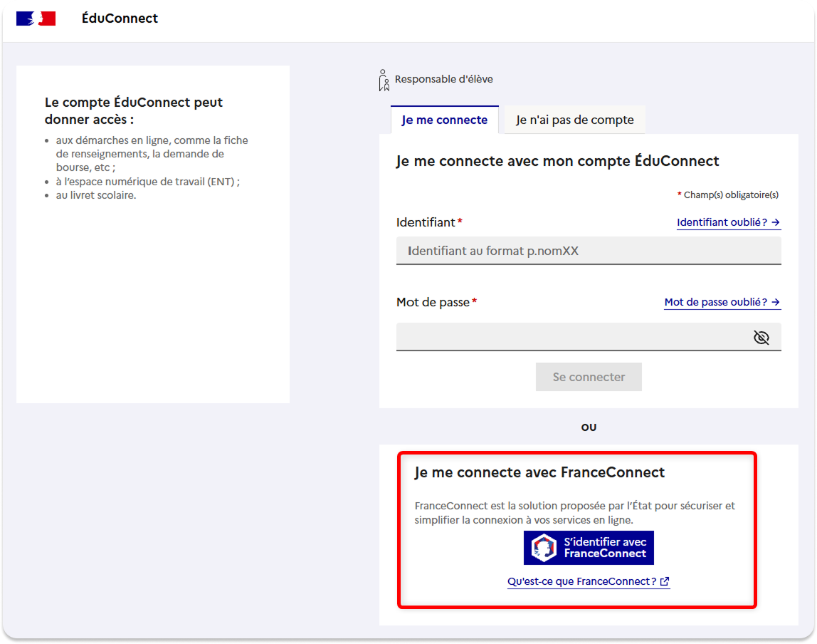Click the "Champ(s) obligatoire(s)" note
The width and height of the screenshot is (817, 644).
click(728, 195)
